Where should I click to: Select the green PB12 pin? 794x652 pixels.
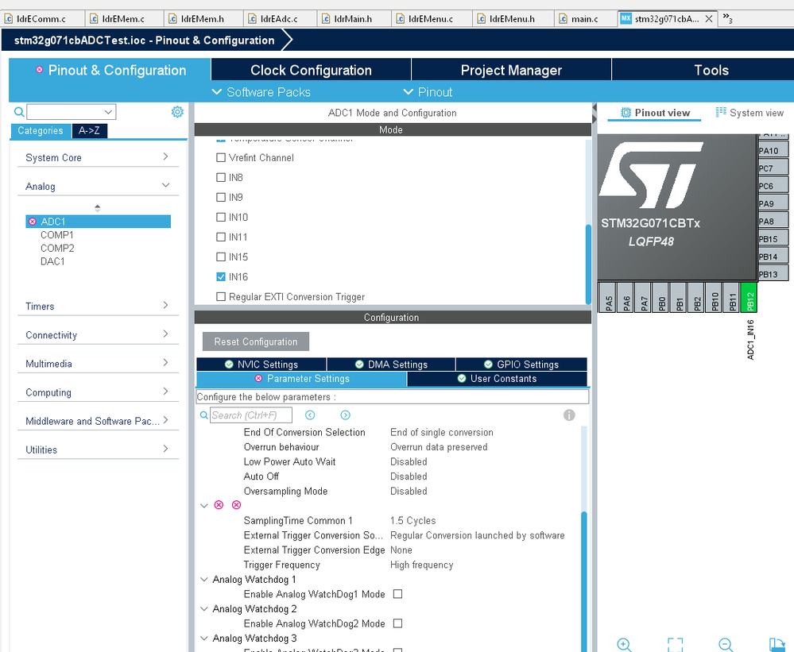(749, 298)
